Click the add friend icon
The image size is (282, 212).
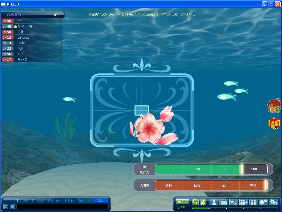244,202
